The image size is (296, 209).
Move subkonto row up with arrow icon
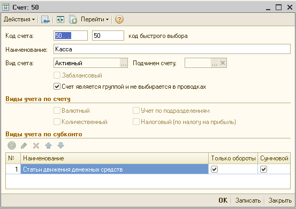49,145
